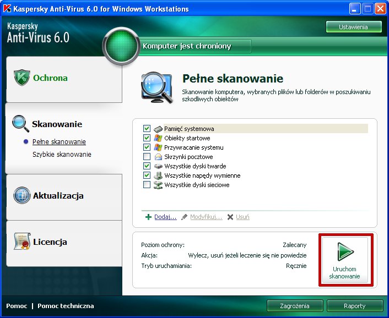Click the Komputer jest chroniony status
Screen dimensions: 389x318
[187, 46]
